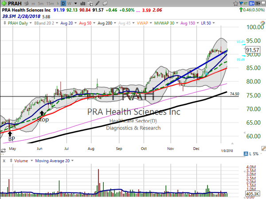Click the RT real-time indicator
Viewport: 266px width, 199px height.
[x=246, y=3]
